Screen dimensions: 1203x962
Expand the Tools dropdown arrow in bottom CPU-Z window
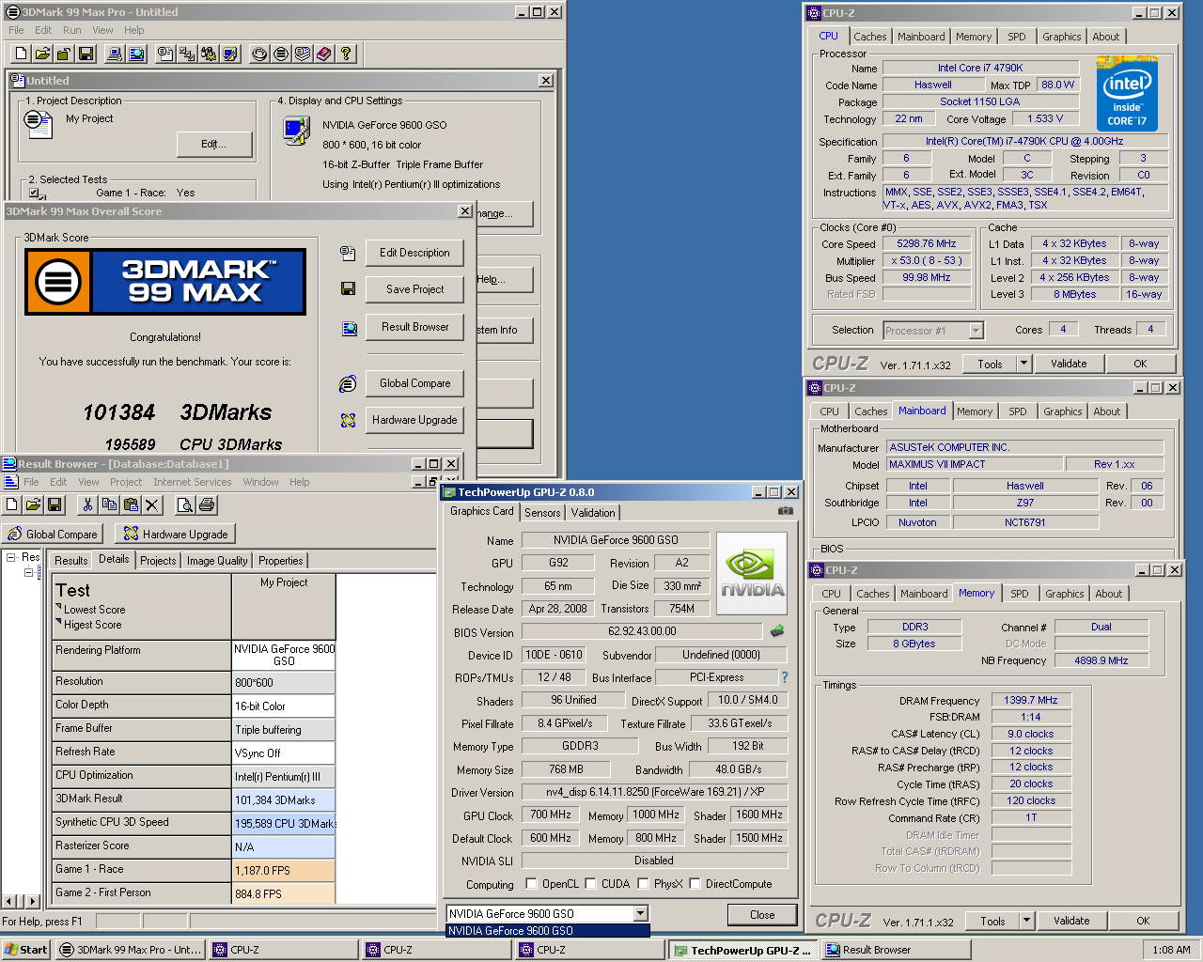(1026, 922)
